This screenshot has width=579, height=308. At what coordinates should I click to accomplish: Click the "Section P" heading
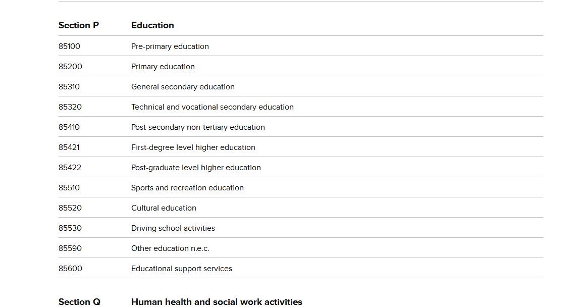coord(79,25)
